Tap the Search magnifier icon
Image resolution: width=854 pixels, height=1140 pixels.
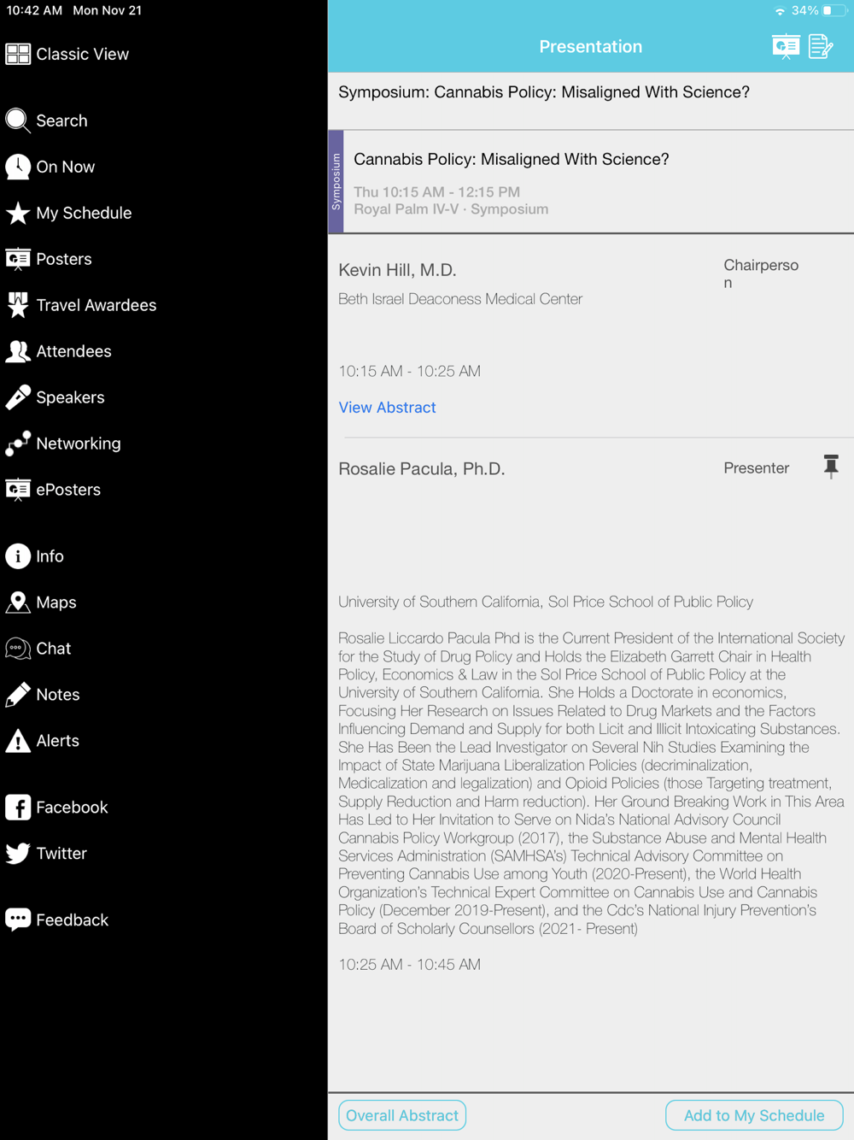click(18, 120)
